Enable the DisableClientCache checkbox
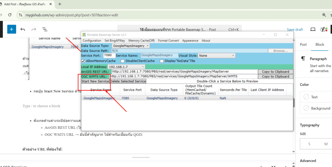 tap(123, 61)
